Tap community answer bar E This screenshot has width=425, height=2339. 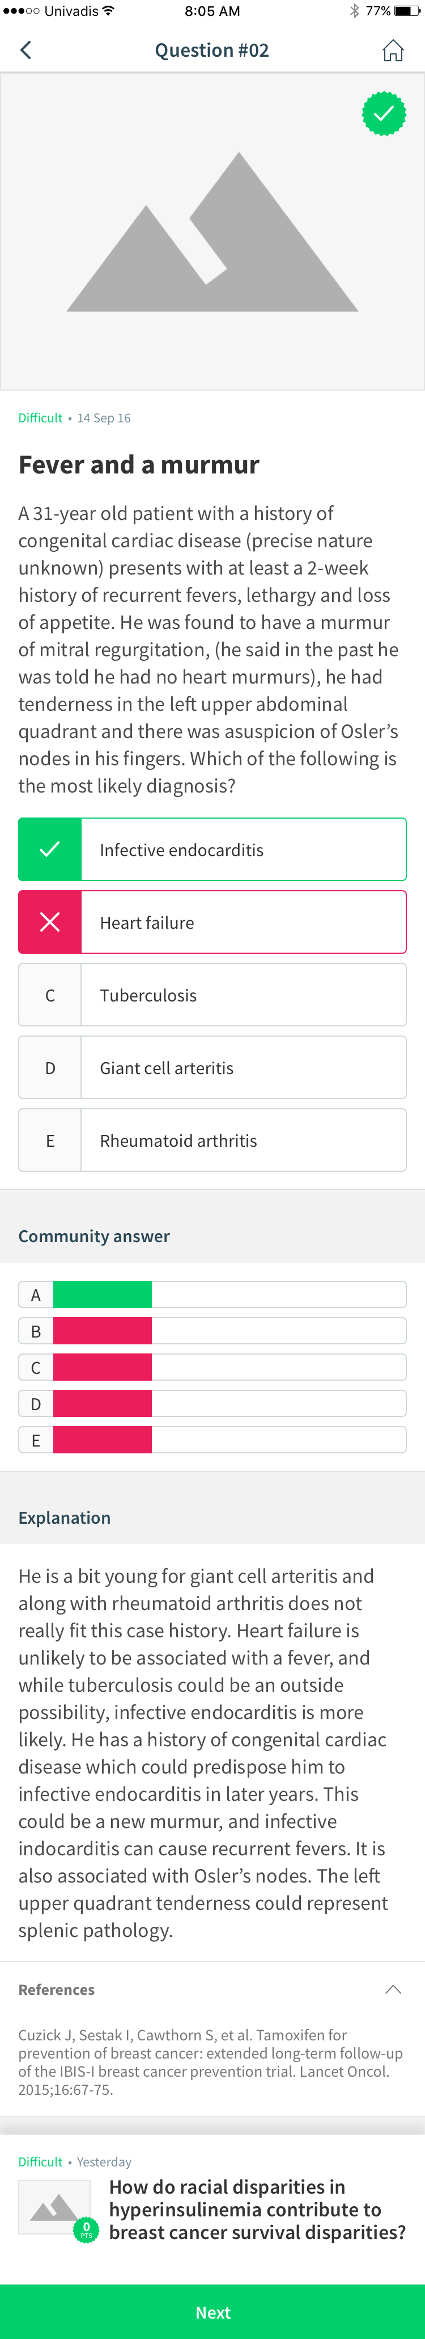pyautogui.click(x=212, y=1439)
